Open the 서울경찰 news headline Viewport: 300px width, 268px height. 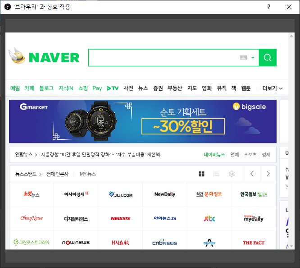tap(100, 154)
